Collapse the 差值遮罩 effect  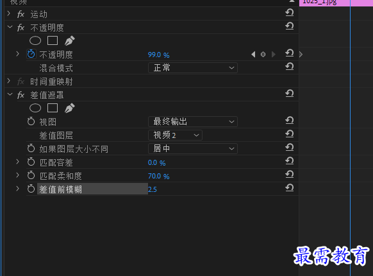click(x=10, y=94)
